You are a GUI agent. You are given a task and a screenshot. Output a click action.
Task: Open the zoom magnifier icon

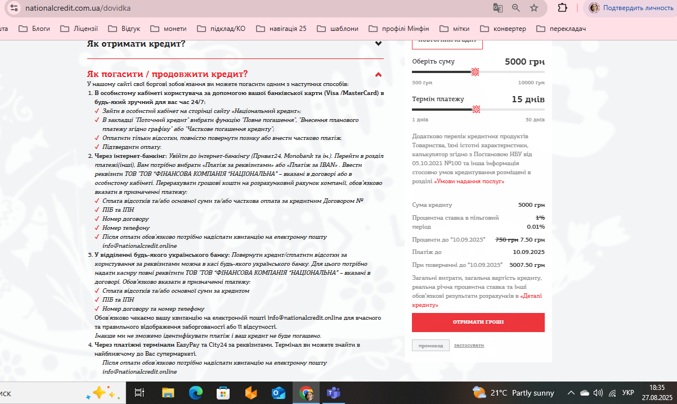coord(516,8)
